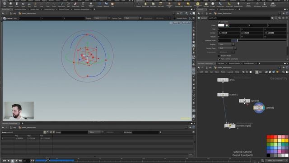Click the grid1 node
This screenshot has width=289, height=163.
[223, 80]
